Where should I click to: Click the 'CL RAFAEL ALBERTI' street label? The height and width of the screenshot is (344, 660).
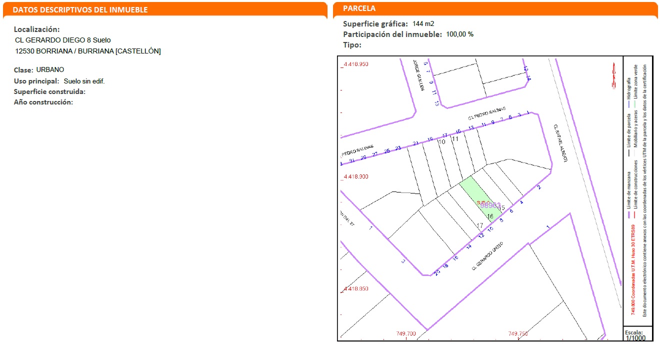(x=560, y=142)
